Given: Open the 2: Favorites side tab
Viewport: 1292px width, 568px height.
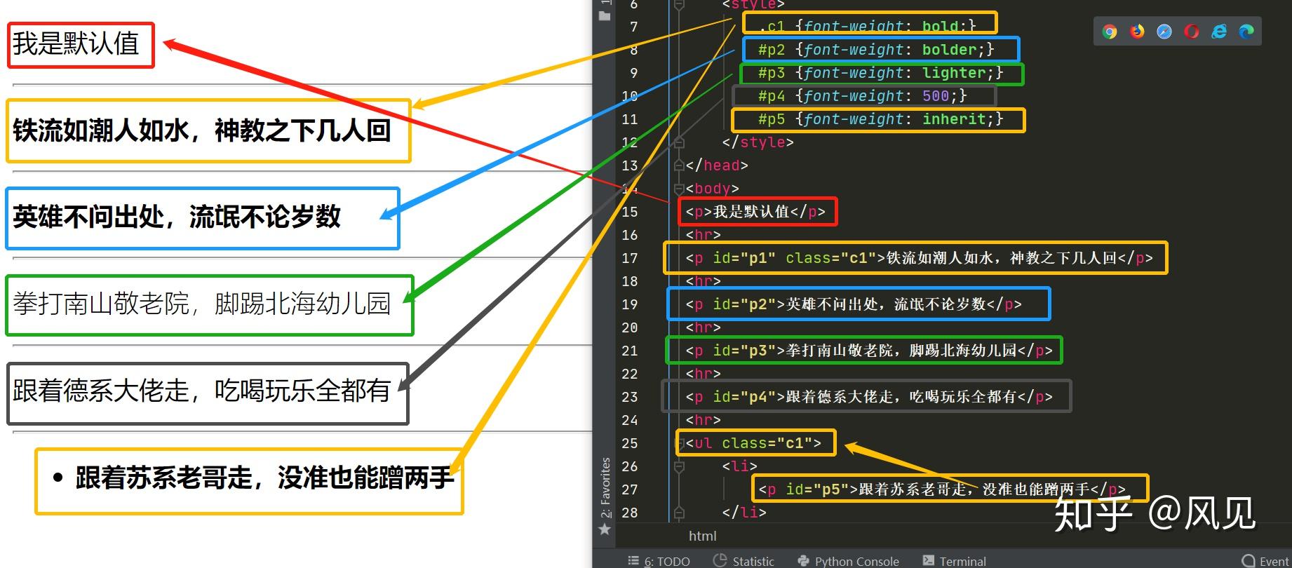Looking at the screenshot, I should pos(605,487).
